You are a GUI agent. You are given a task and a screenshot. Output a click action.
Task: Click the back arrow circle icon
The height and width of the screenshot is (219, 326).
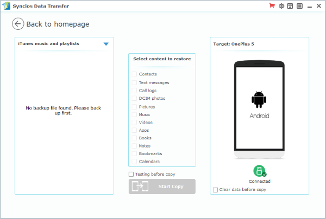(x=18, y=24)
